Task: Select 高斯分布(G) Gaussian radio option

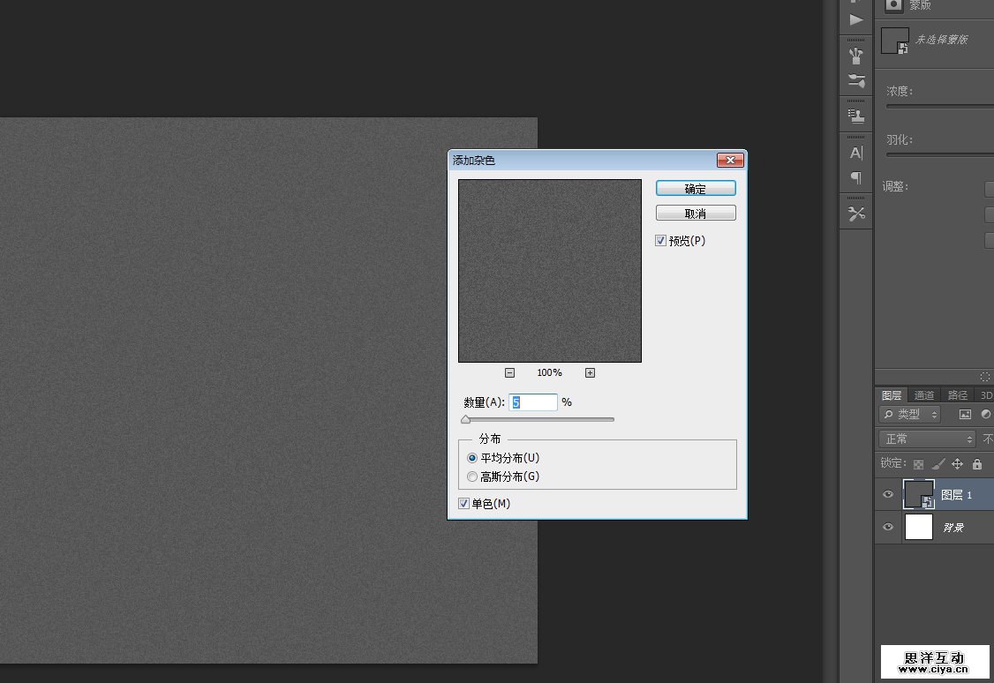Action: coord(472,477)
